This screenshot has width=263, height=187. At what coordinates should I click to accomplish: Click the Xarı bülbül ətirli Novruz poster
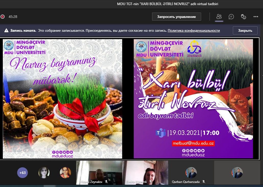[193, 98]
